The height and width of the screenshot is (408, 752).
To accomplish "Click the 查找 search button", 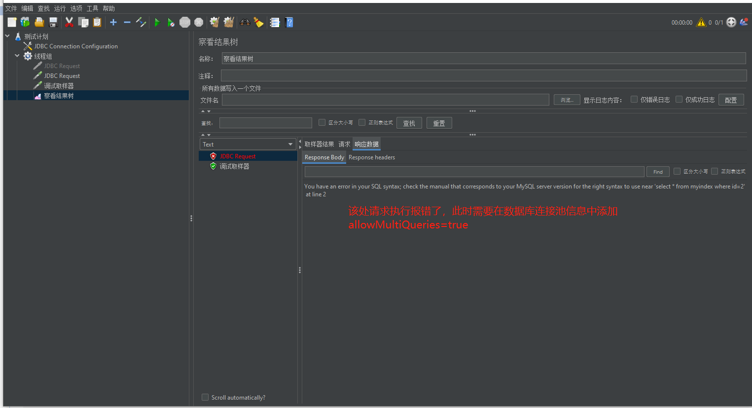I will (409, 123).
